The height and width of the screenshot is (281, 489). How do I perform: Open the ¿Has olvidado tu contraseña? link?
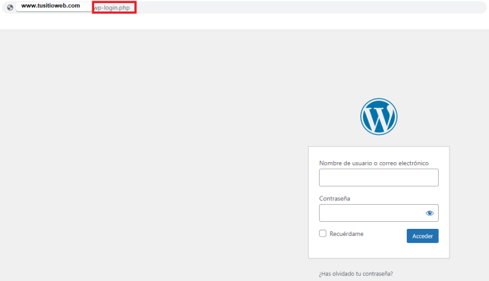click(355, 273)
